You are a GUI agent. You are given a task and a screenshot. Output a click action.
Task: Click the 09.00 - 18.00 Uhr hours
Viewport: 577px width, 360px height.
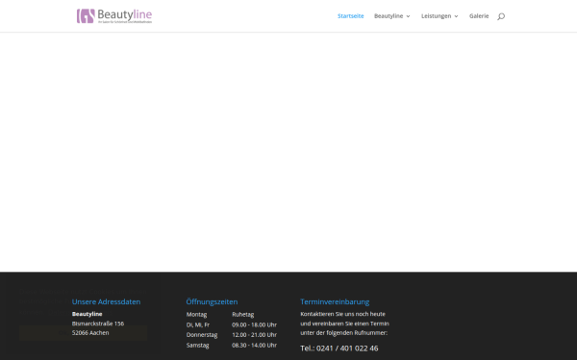(x=254, y=324)
